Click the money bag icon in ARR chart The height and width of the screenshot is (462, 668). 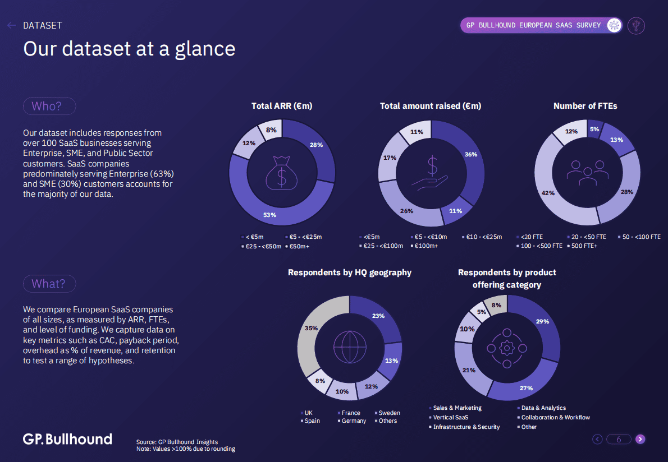click(282, 172)
